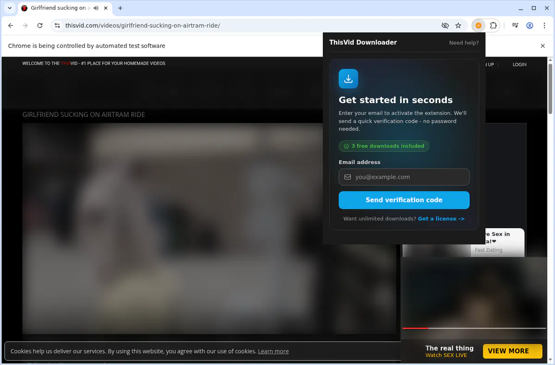
Task: Click the VIEW MORE button
Action: click(x=512, y=351)
